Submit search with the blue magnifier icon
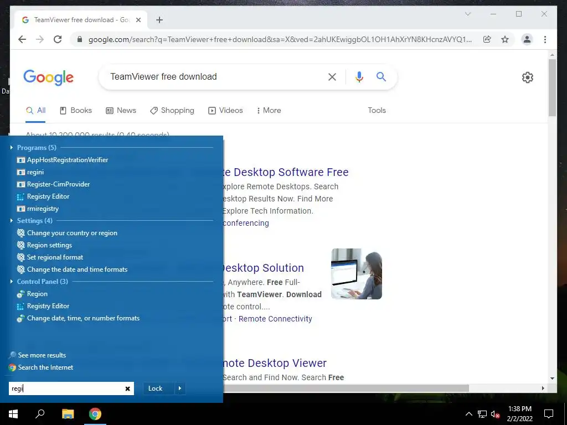Image resolution: width=567 pixels, height=425 pixels. click(x=381, y=76)
